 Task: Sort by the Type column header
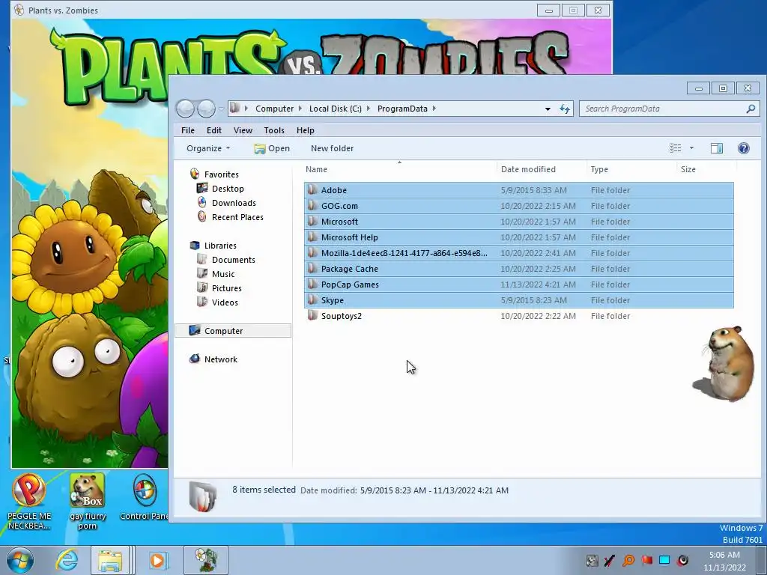point(631,169)
